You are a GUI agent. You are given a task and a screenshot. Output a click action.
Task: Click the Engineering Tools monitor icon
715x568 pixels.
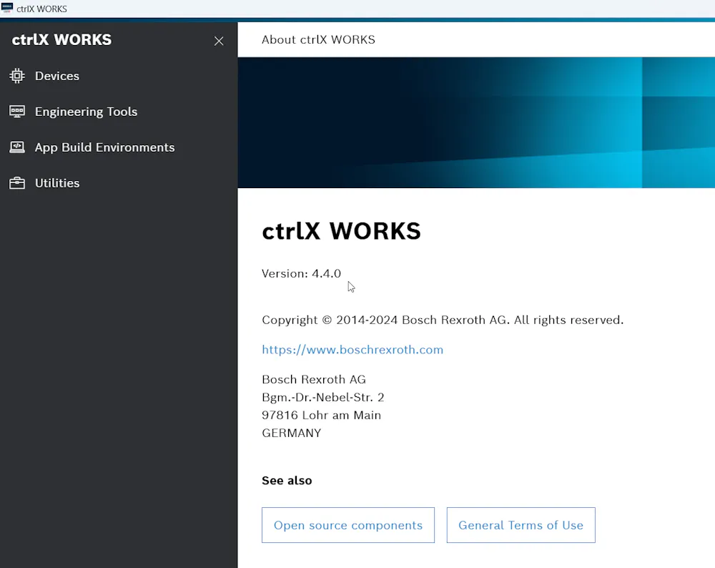[17, 112]
